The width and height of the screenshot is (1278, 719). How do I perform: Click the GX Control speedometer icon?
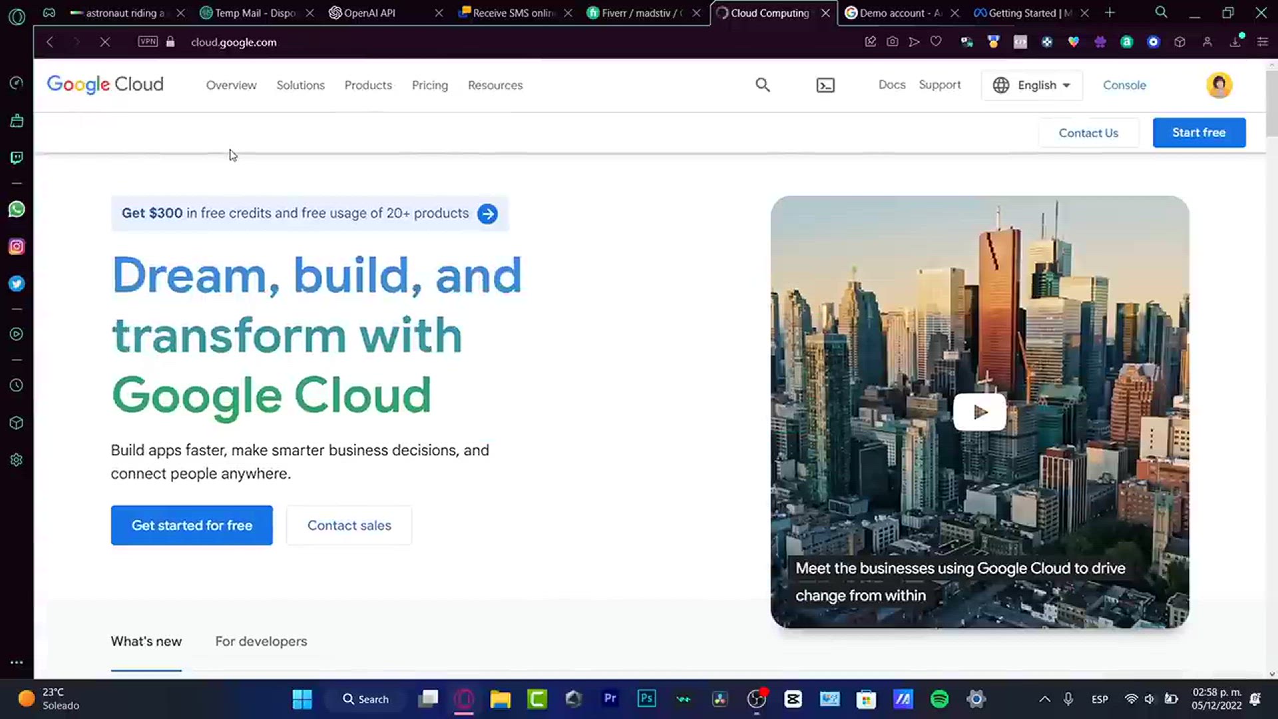(x=17, y=83)
